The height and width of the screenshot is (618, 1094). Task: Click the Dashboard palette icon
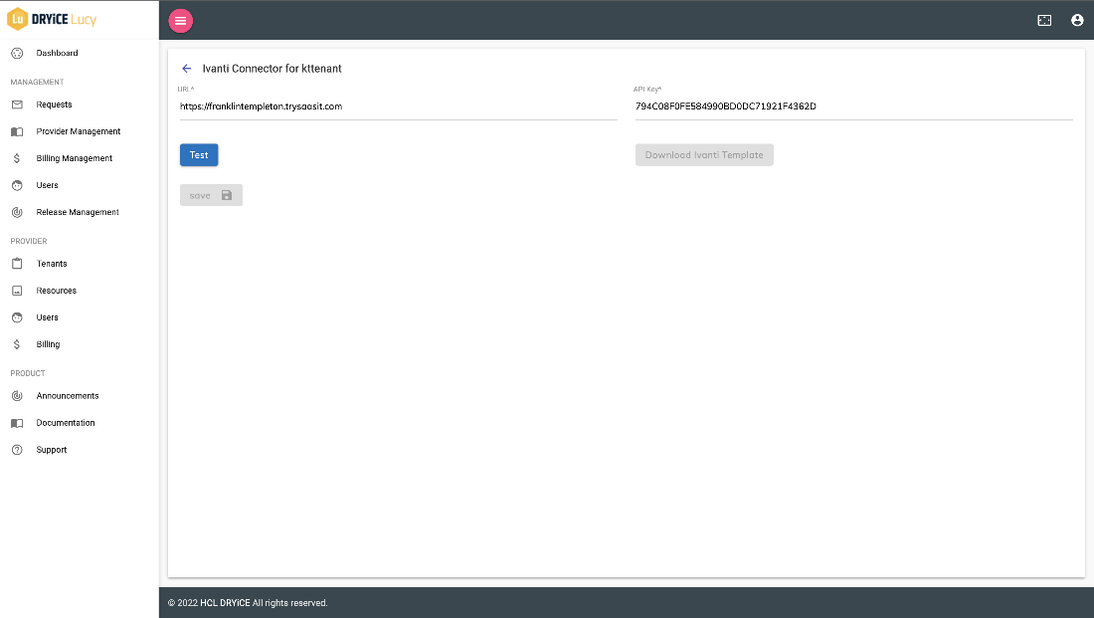(18, 53)
